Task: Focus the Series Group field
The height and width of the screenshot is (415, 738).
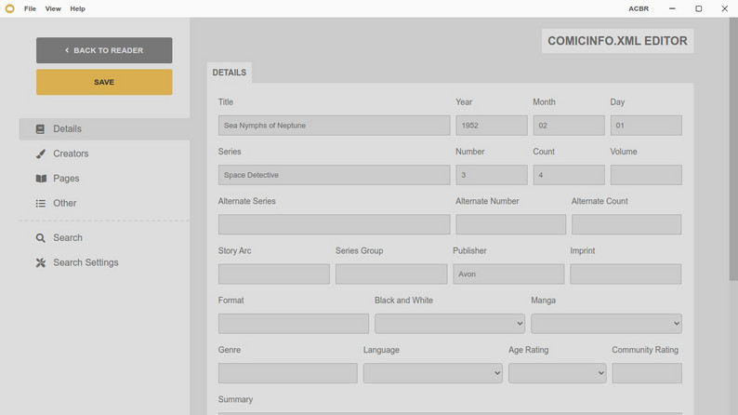Action: click(391, 274)
